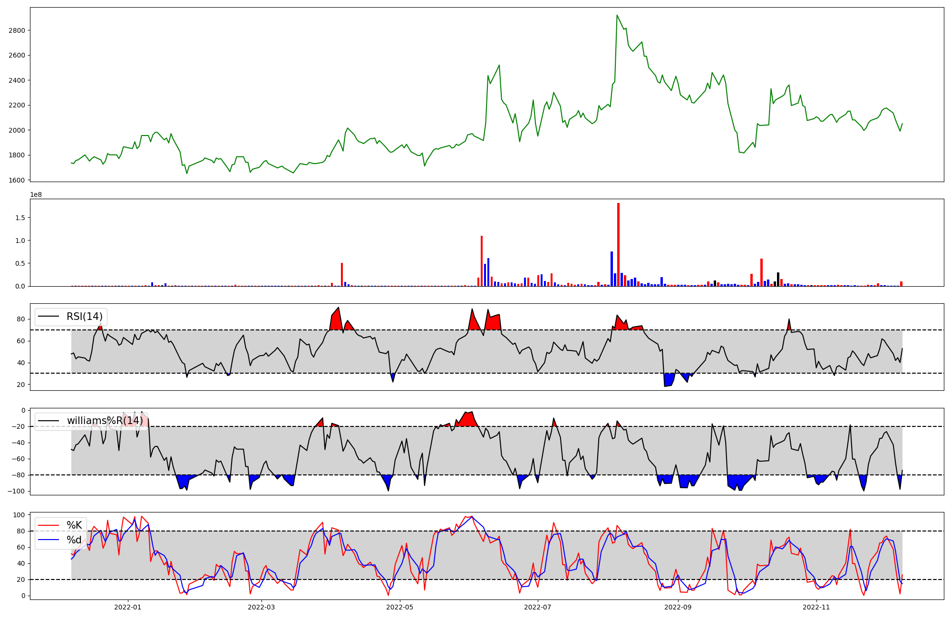951x618 pixels.
Task: Click the 1e8 exponent label on volume chart
Action: [36, 194]
